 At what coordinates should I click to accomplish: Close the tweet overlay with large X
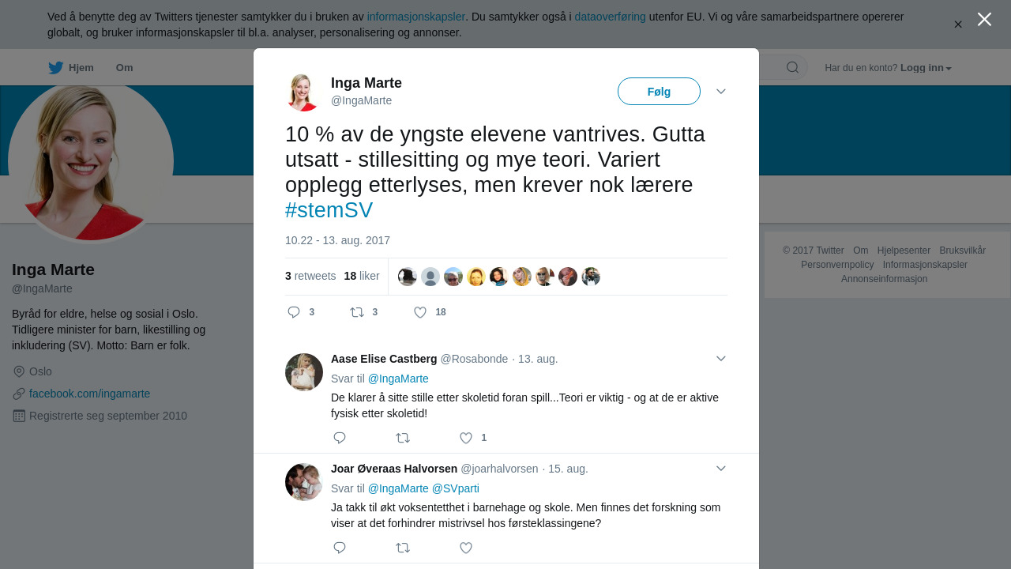coord(984,19)
